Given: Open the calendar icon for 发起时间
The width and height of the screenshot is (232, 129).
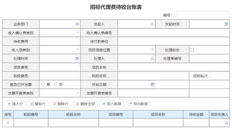Looking at the screenshot, I should [x=226, y=24].
